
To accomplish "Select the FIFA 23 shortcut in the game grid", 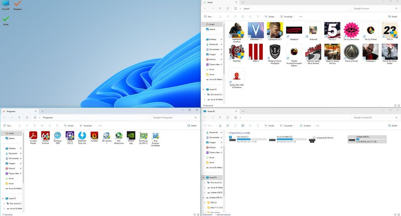I will (389, 31).
